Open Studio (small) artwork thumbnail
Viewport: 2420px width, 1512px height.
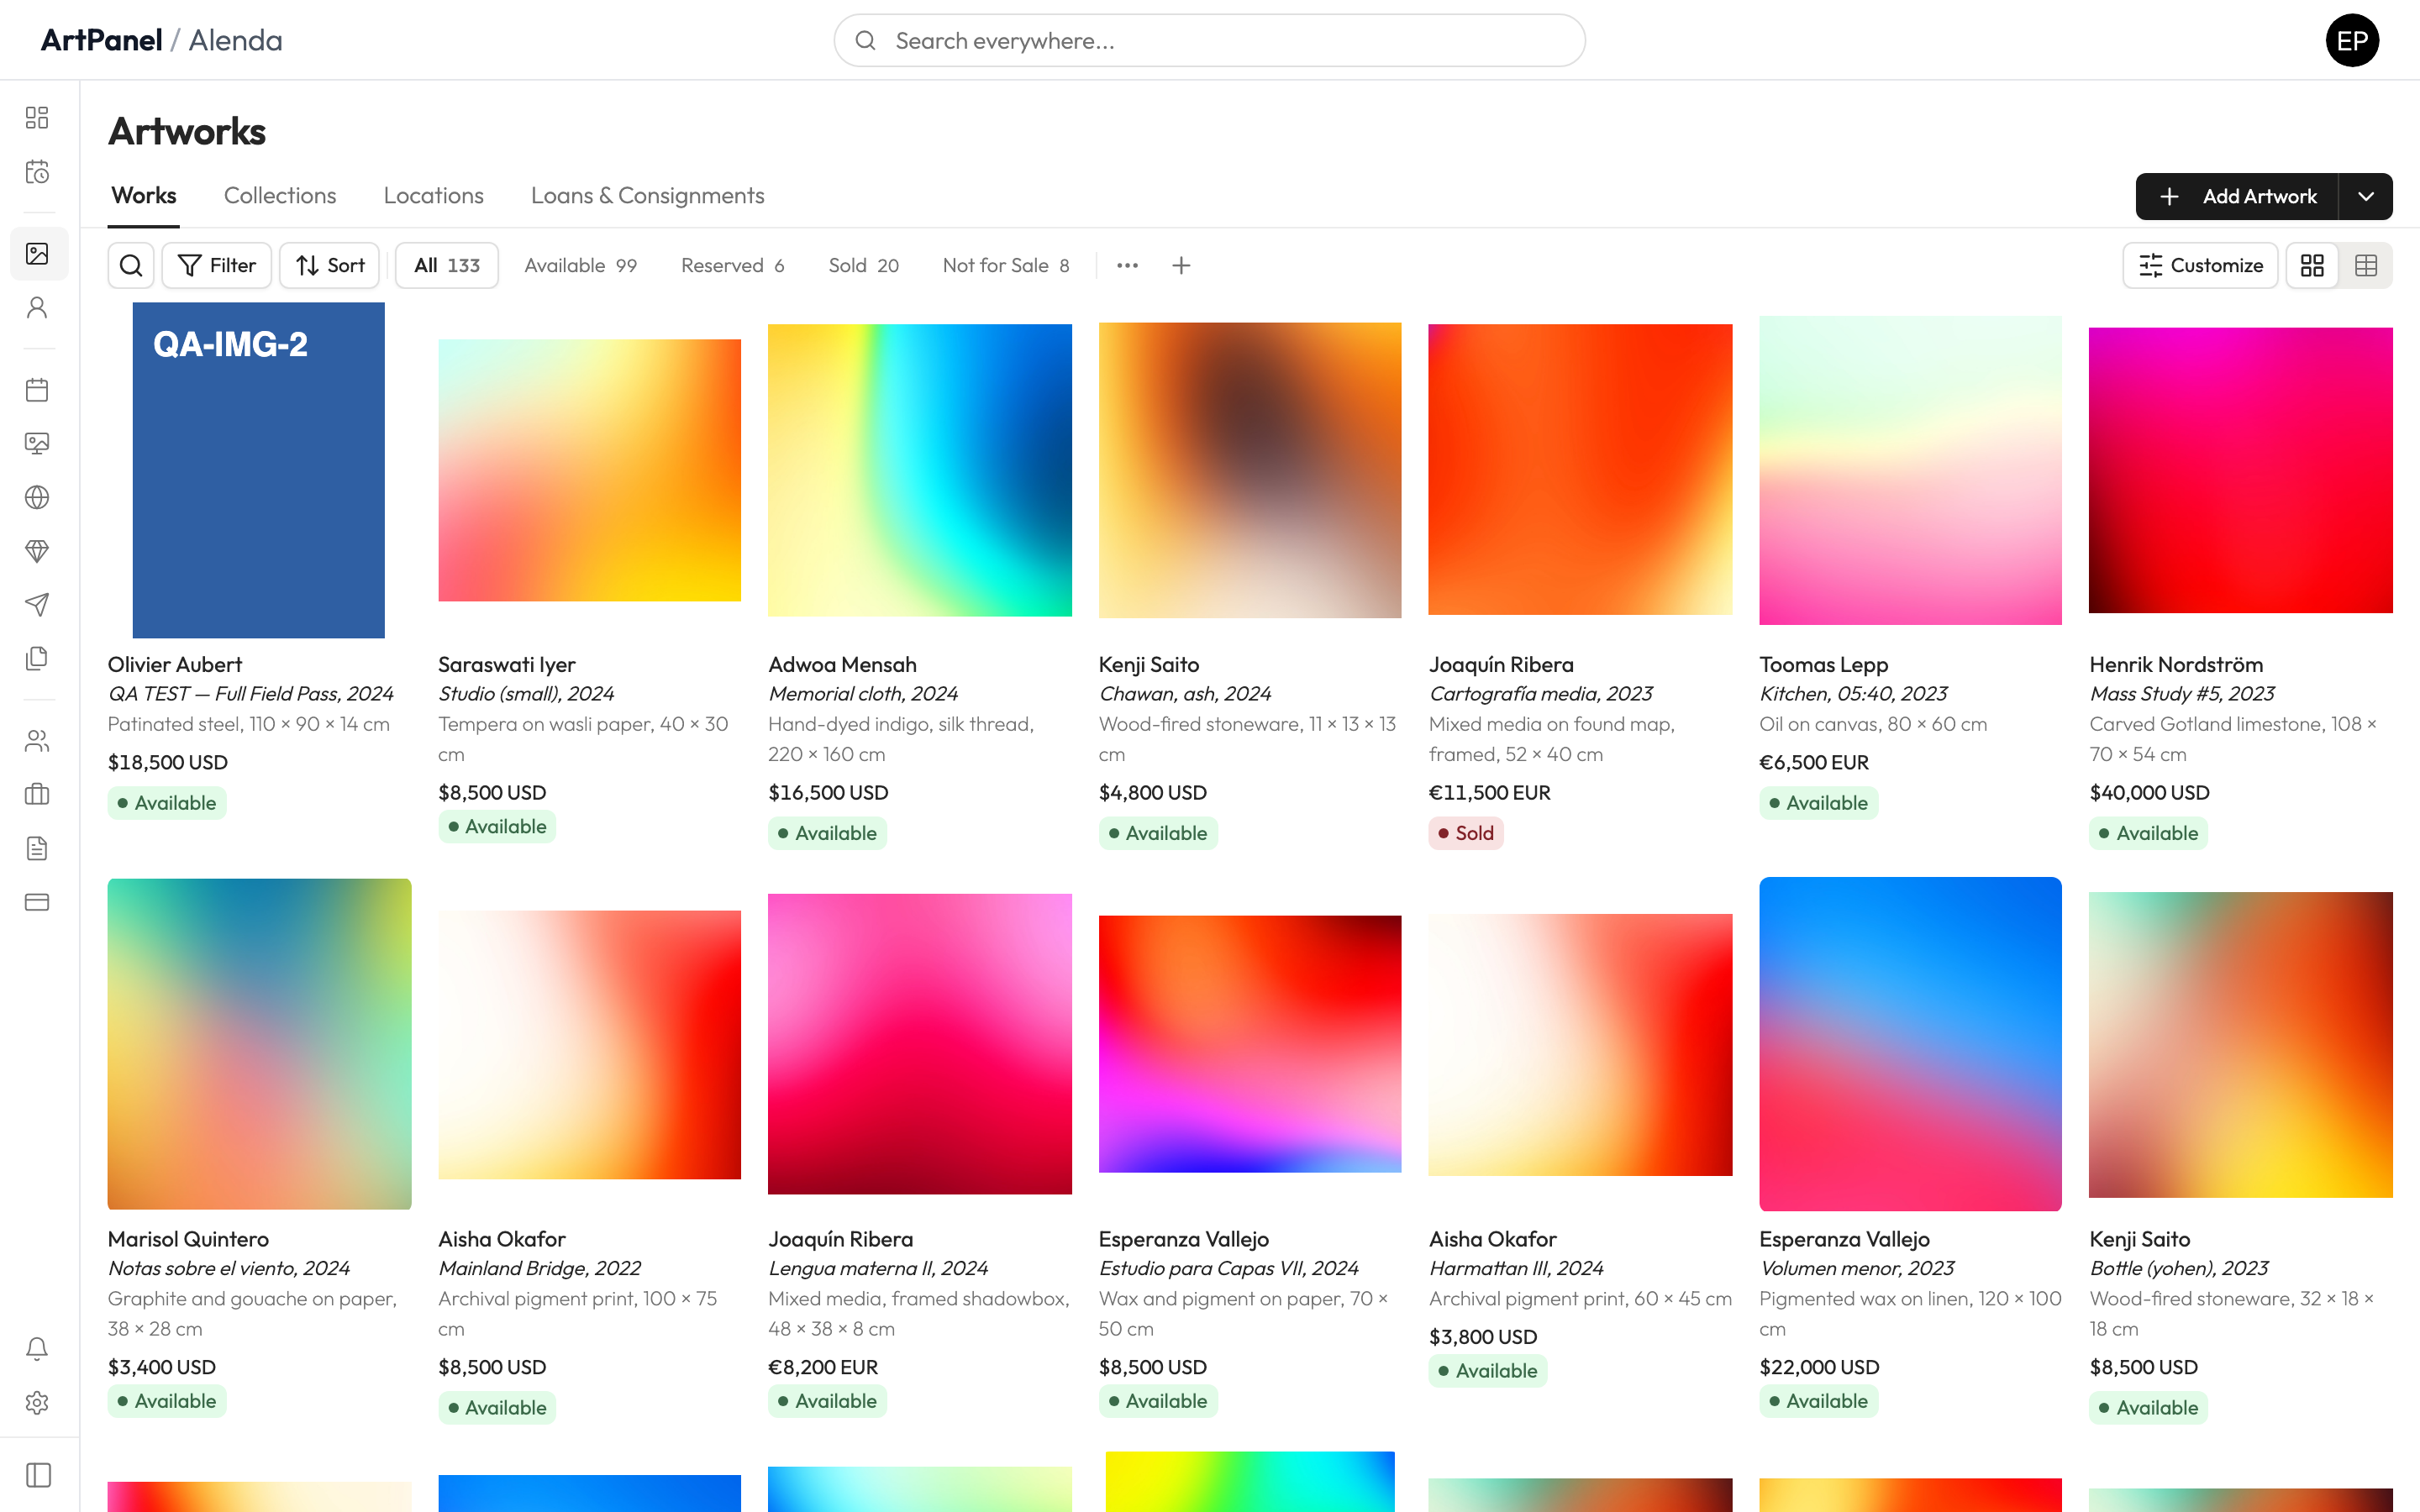pos(590,470)
